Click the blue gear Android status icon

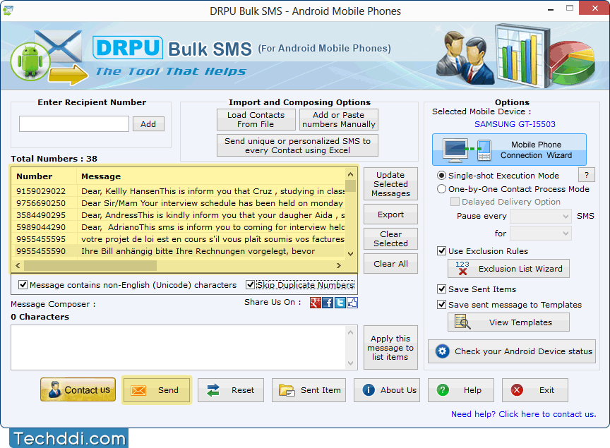(x=443, y=351)
